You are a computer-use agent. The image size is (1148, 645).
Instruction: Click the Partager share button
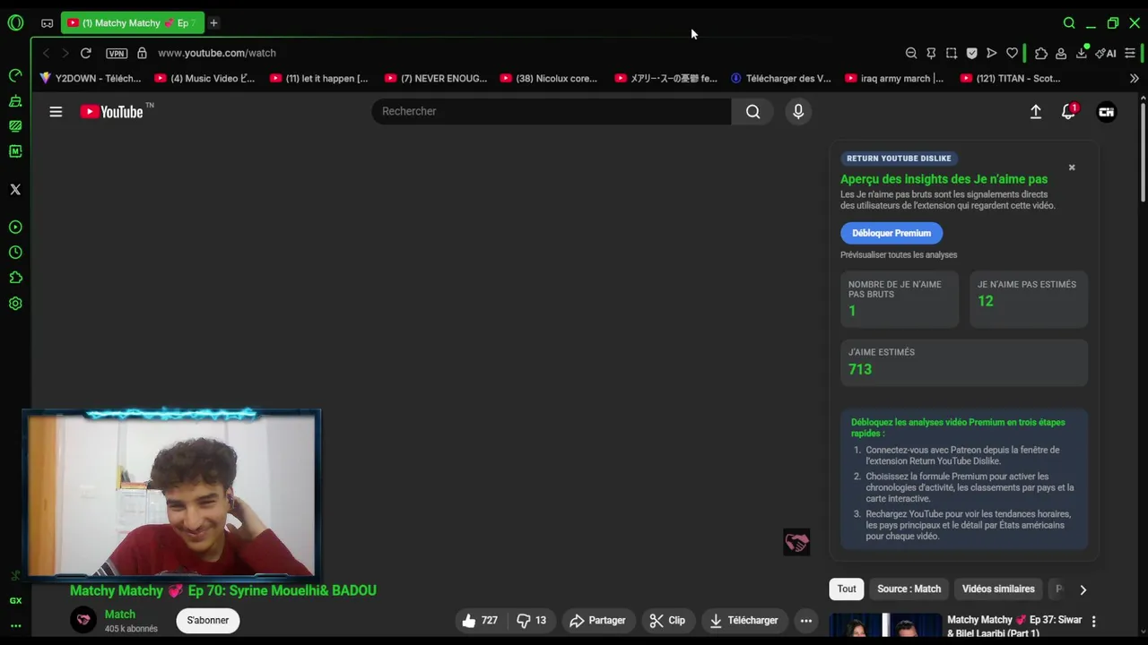(597, 620)
